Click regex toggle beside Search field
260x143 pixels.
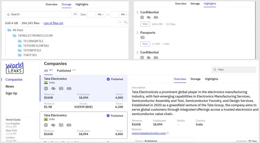[x=75, y=14]
